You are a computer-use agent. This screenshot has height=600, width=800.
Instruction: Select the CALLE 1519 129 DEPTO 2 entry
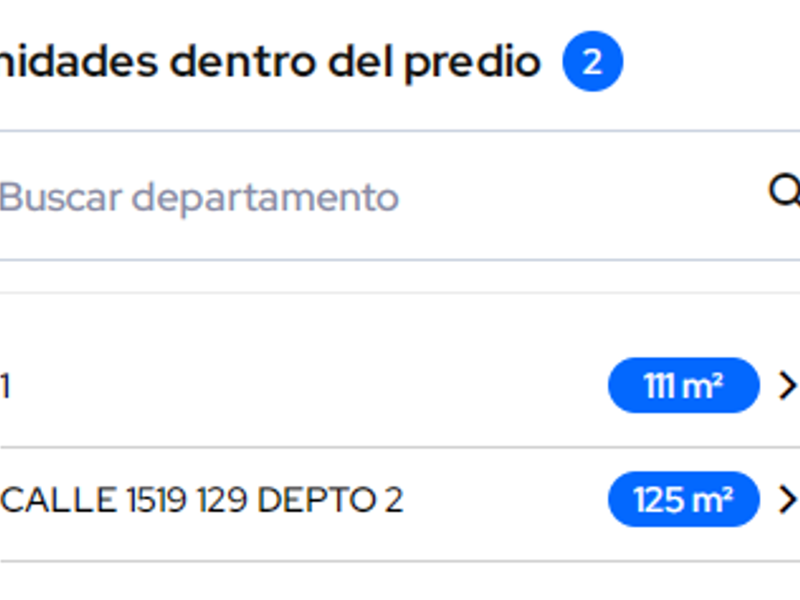point(202,500)
